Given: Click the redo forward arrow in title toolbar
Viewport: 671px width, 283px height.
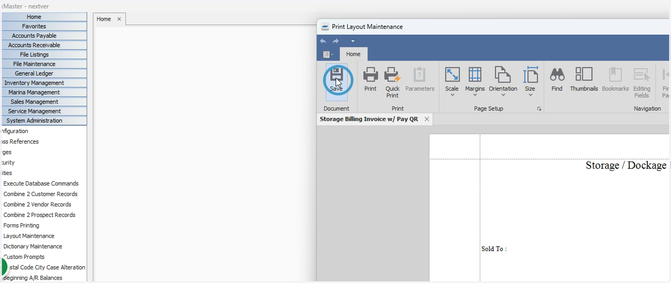Looking at the screenshot, I should pyautogui.click(x=335, y=41).
